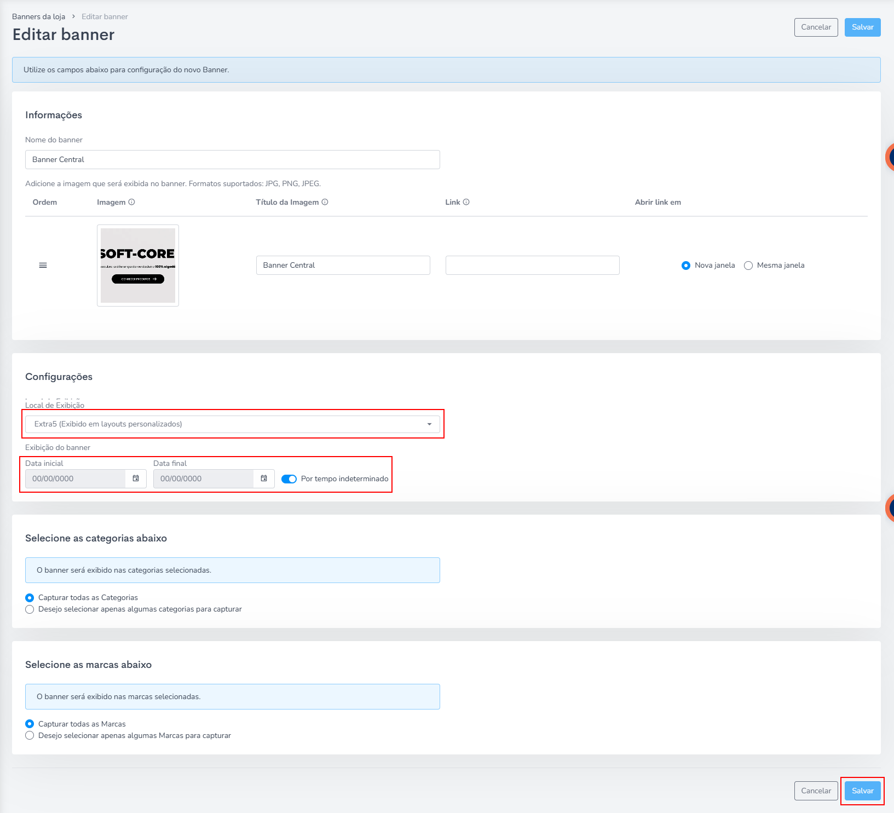Image resolution: width=894 pixels, height=813 pixels.
Task: Click the bottom Cancelar button
Action: (816, 791)
